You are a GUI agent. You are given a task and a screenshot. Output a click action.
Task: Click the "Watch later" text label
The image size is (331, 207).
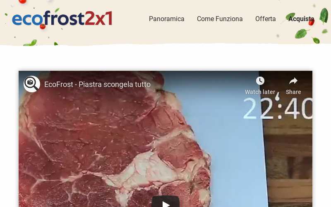[260, 92]
